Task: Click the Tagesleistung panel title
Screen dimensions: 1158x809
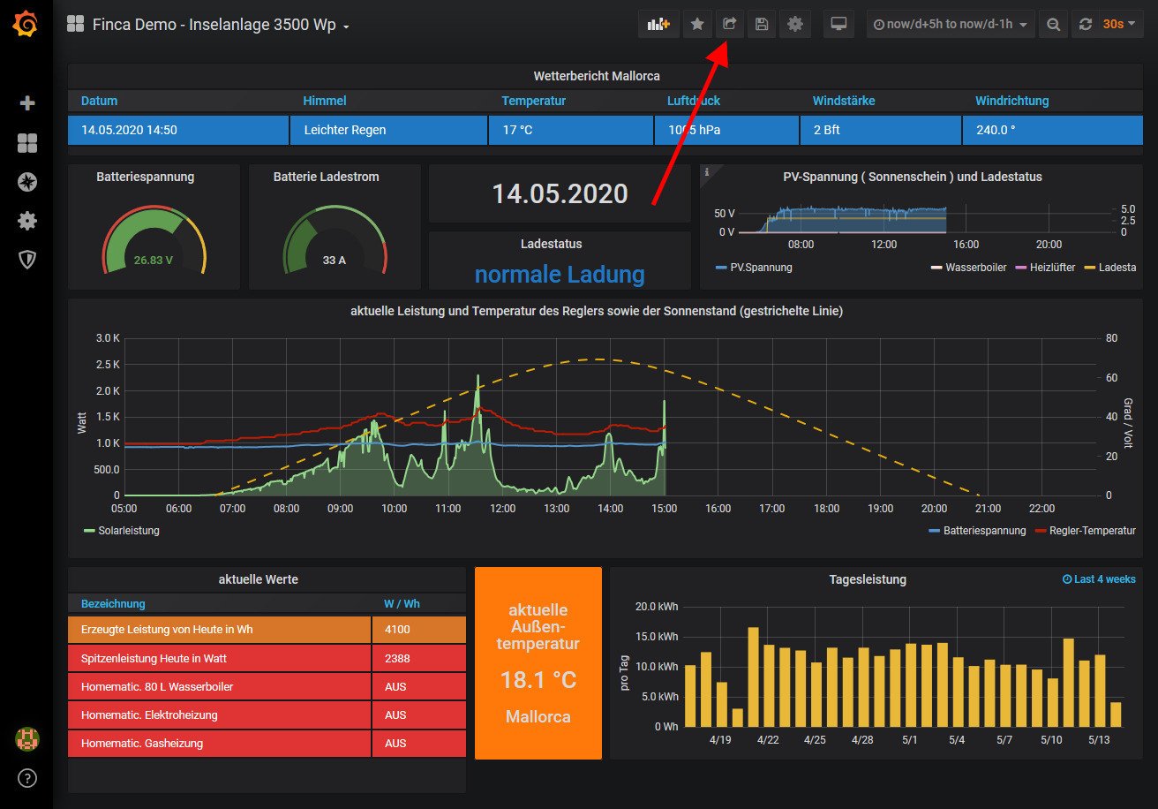Action: (867, 579)
